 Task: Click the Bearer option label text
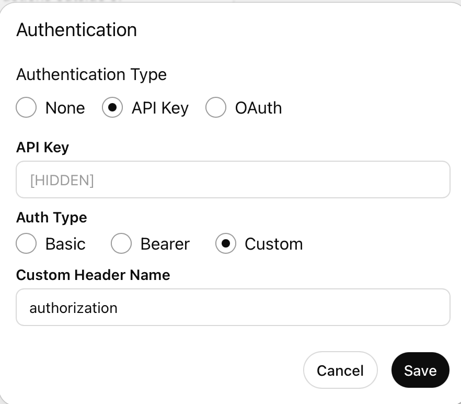click(165, 244)
